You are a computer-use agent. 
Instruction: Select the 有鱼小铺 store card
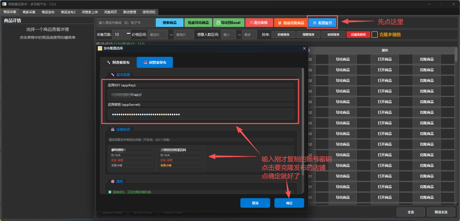pyautogui.click(x=181, y=158)
